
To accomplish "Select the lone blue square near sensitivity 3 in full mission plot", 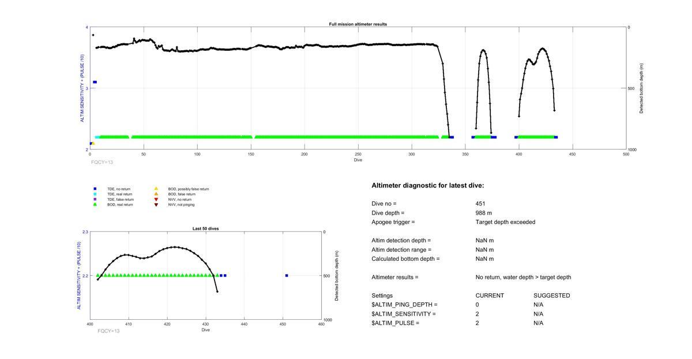I will tap(95, 82).
